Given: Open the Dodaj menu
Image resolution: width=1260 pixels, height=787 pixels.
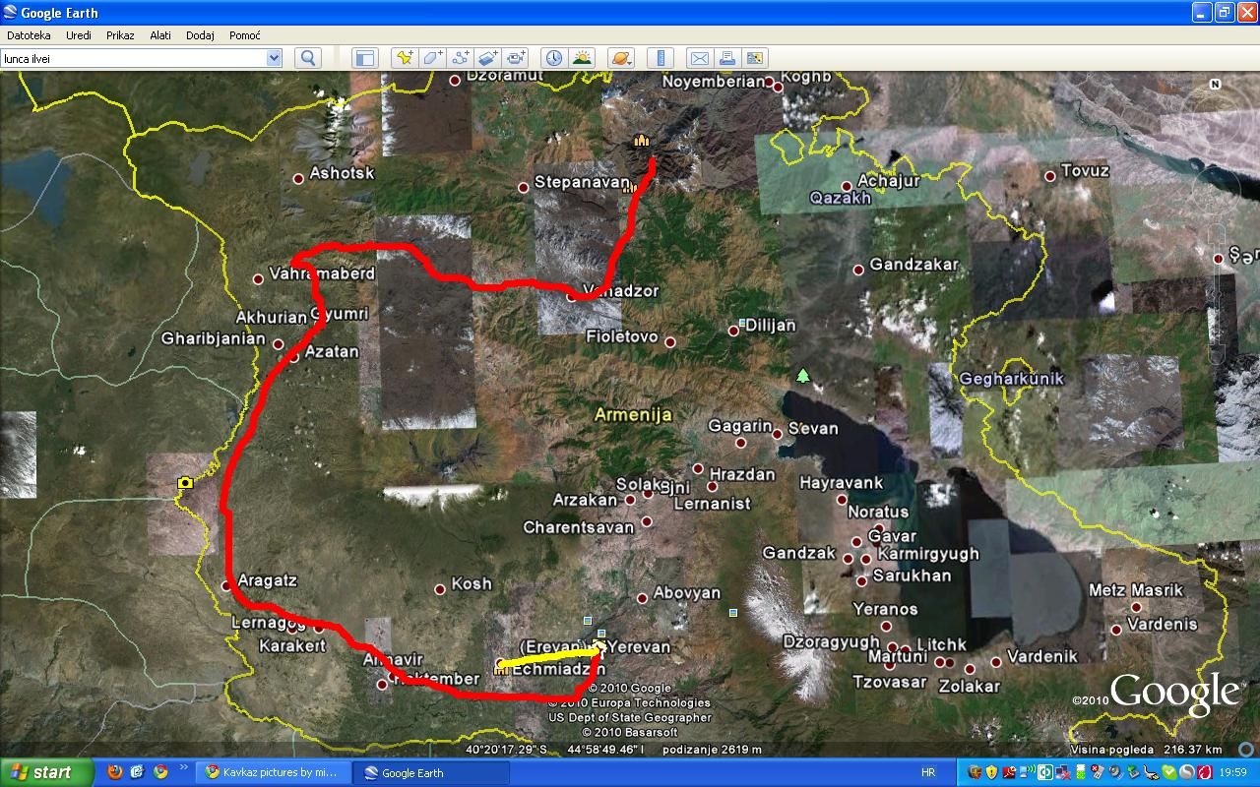Looking at the screenshot, I should pos(200,35).
